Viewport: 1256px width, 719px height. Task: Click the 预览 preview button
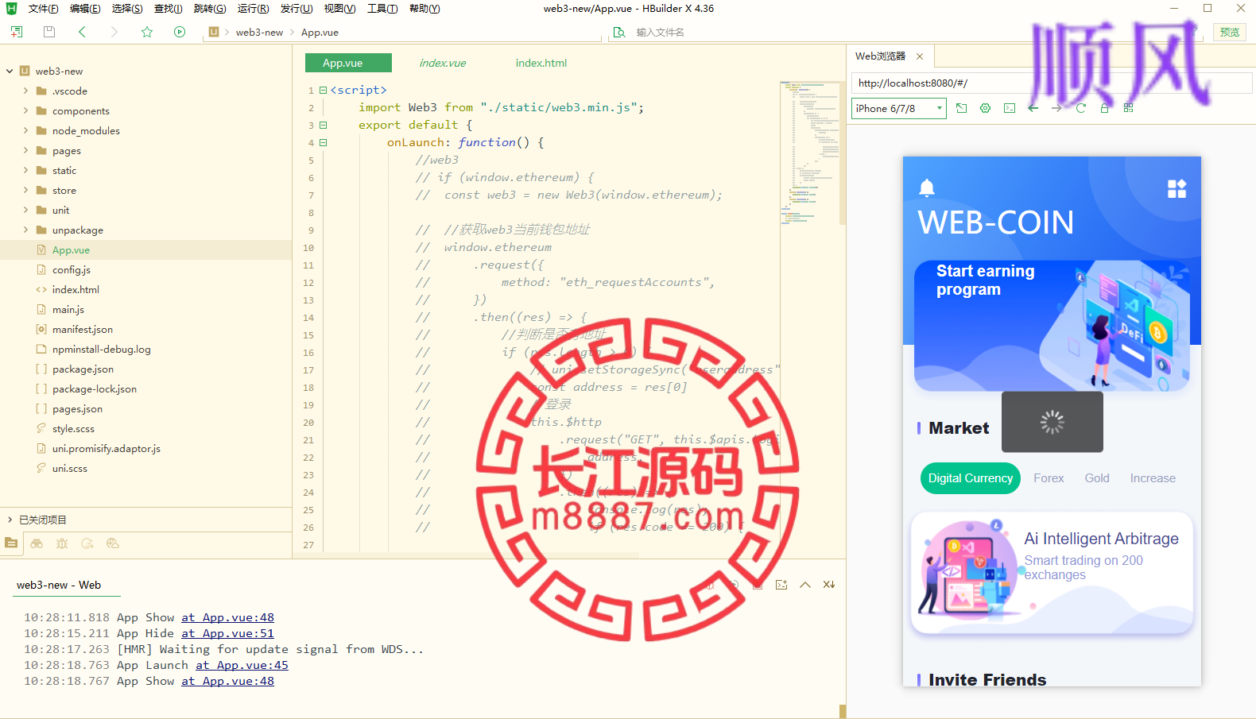(1230, 32)
